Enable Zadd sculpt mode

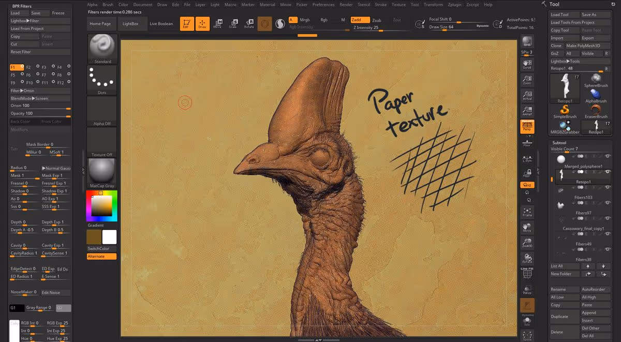(360, 20)
